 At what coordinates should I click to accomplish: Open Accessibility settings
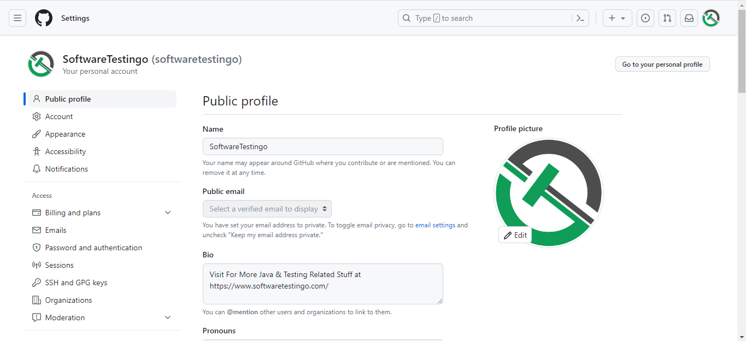[102, 151]
